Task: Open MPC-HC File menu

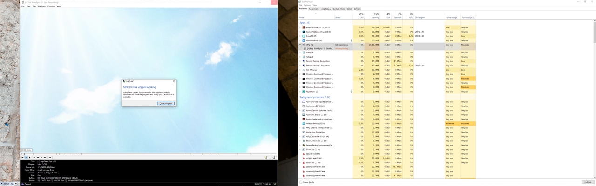Action: (x=23, y=7)
